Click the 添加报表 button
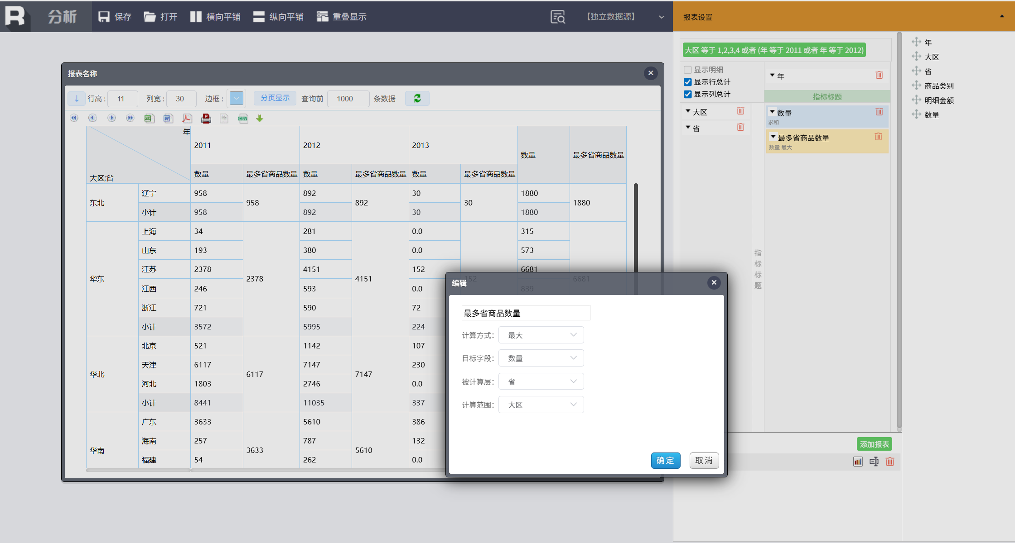This screenshot has height=543, width=1015. tap(874, 444)
